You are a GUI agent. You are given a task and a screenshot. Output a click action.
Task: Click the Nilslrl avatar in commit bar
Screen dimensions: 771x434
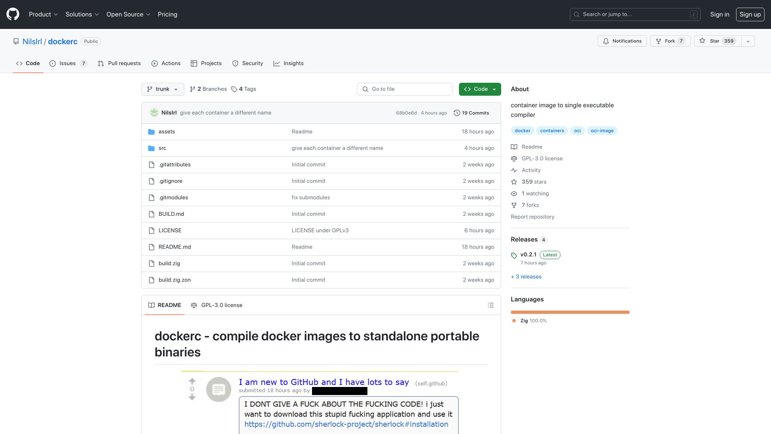154,113
